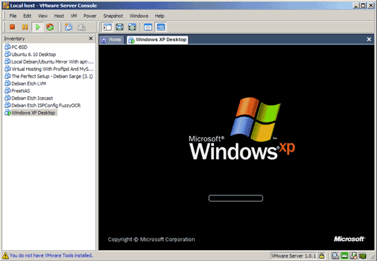This screenshot has width=377, height=261.
Task: Open the Help menu
Action: pos(160,16)
